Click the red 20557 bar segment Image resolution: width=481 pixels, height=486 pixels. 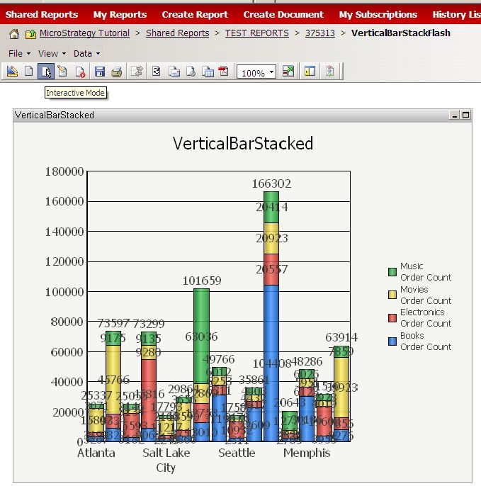pos(271,270)
